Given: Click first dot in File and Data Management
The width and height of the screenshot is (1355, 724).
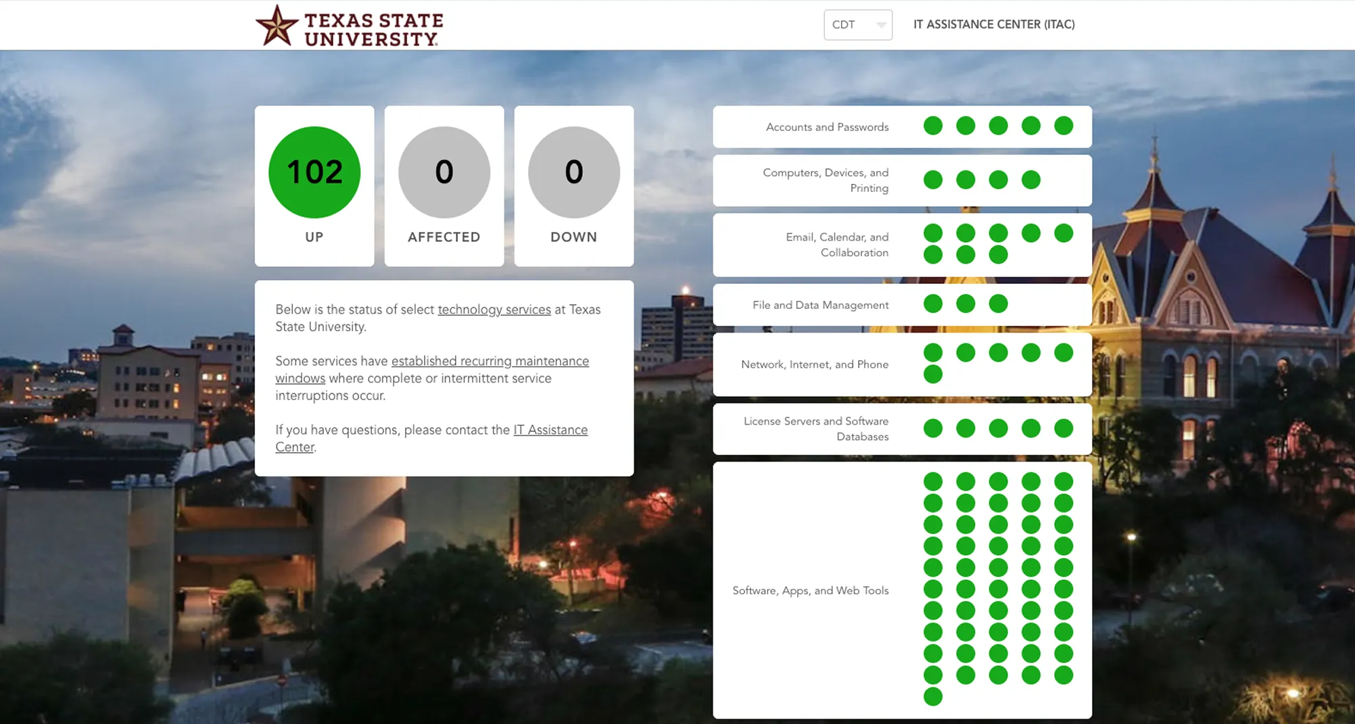Looking at the screenshot, I should [x=933, y=304].
